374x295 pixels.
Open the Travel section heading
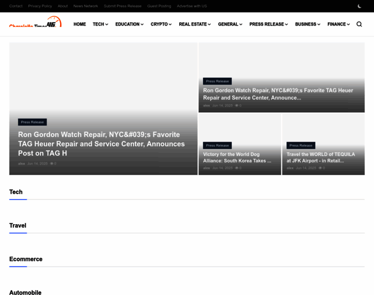[18, 225]
